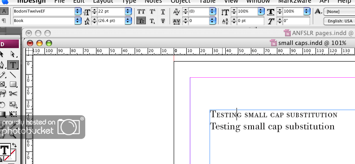Select the Direct Selection tool (white arrow)

coord(13,54)
